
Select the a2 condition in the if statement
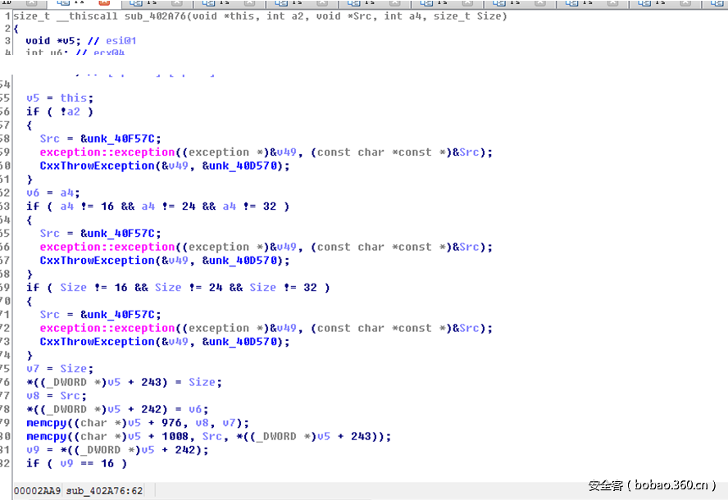[75, 111]
